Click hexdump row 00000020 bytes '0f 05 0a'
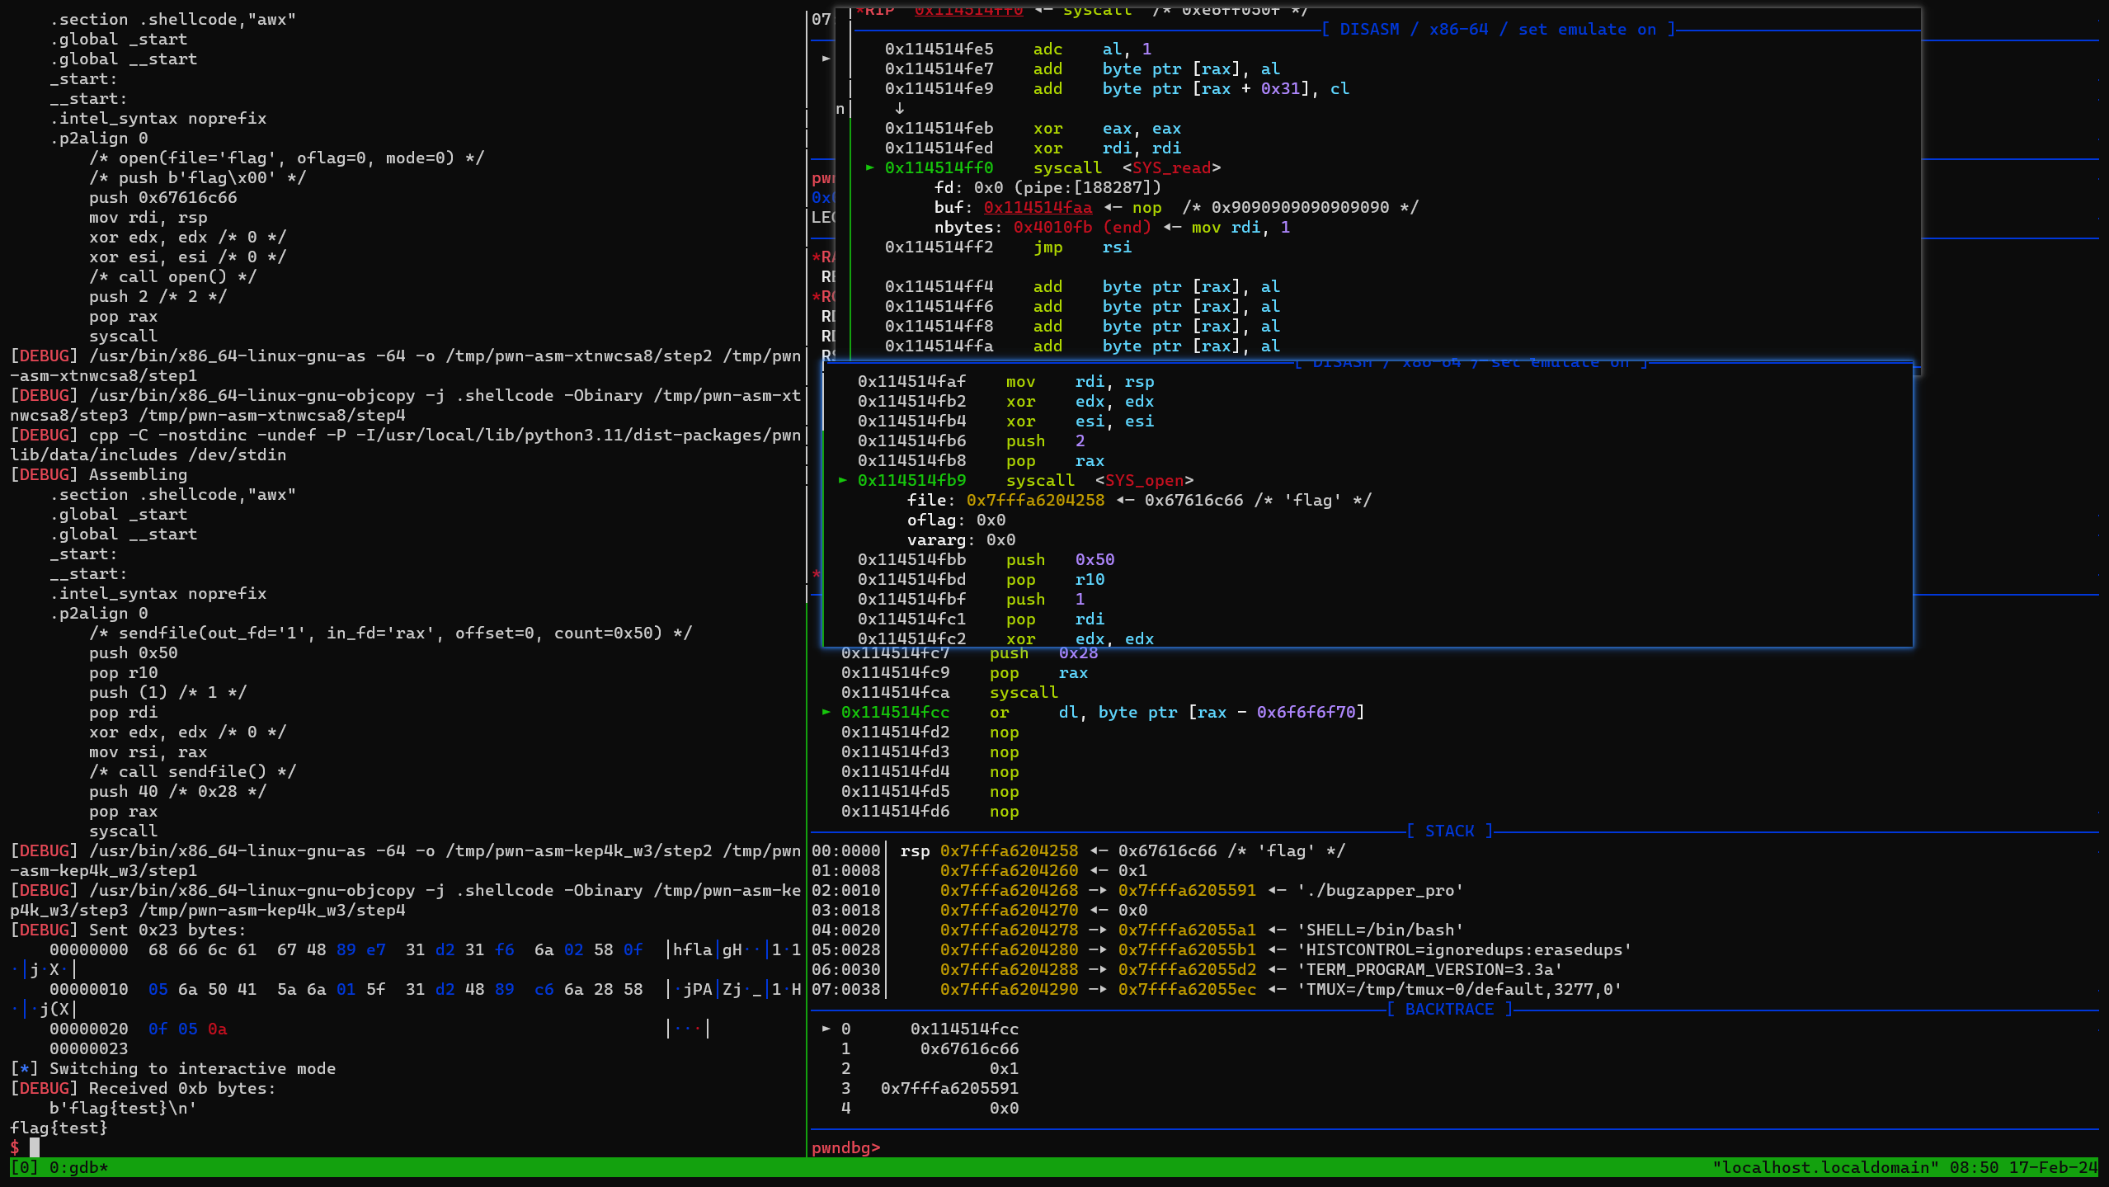Image resolution: width=2109 pixels, height=1187 pixels. (x=187, y=1029)
